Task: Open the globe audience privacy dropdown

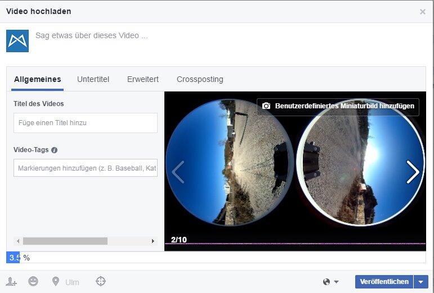Action: click(x=331, y=282)
